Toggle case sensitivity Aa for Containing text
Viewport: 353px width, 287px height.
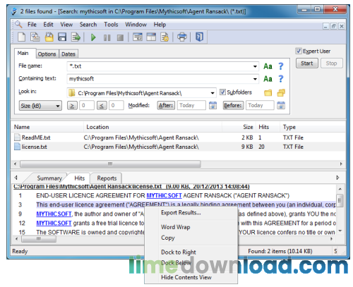point(268,79)
